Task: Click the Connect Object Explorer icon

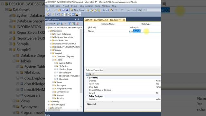Action: click(x=58, y=24)
